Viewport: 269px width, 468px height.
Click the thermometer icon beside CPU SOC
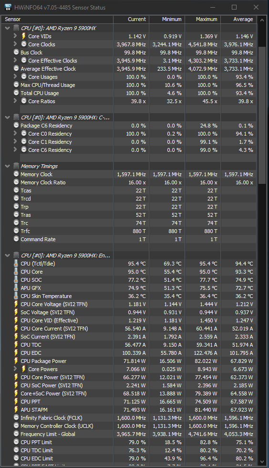16,280
